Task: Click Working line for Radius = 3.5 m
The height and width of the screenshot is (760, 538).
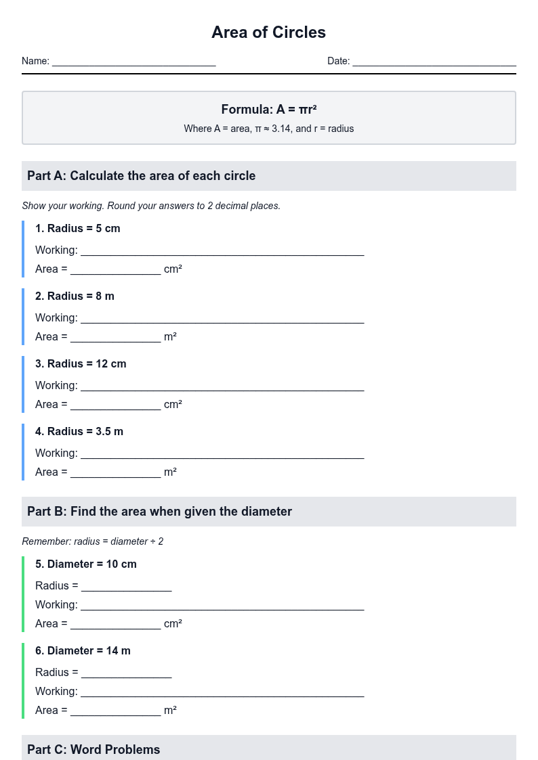Action: (222, 453)
